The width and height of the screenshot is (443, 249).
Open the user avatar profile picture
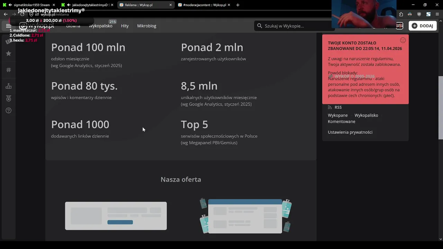(x=399, y=26)
